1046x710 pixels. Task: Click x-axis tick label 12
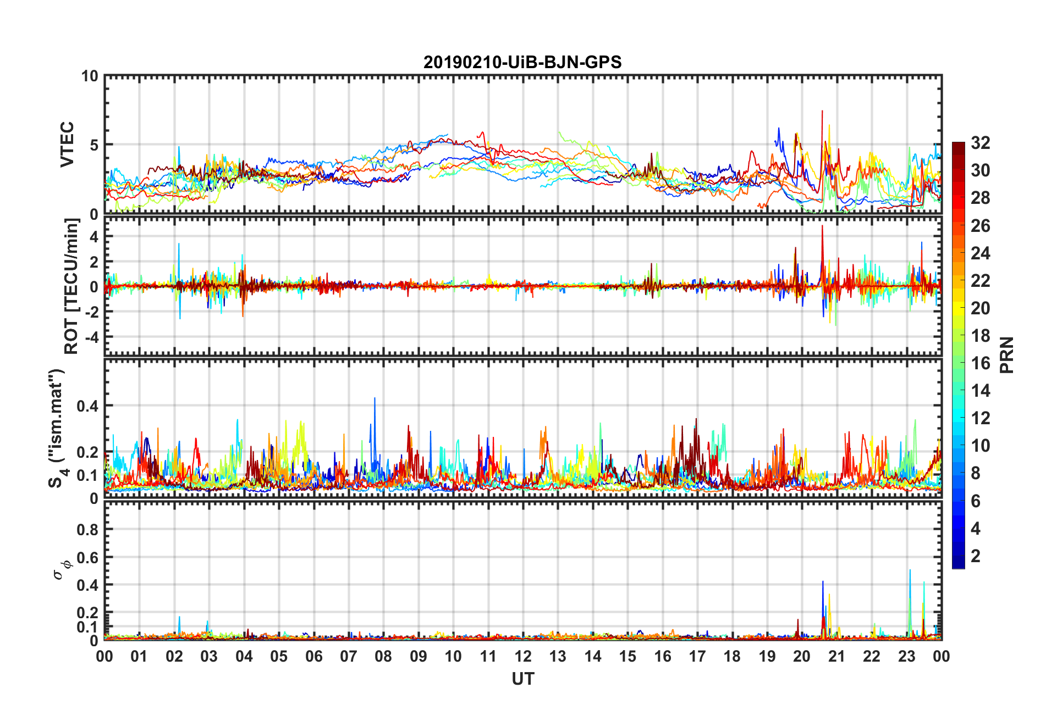click(x=522, y=657)
